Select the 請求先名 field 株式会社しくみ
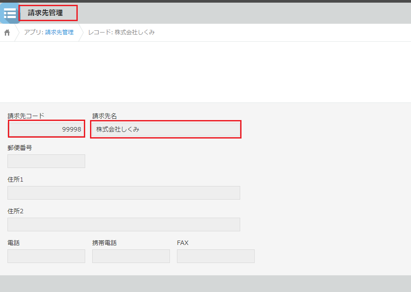 (166, 129)
